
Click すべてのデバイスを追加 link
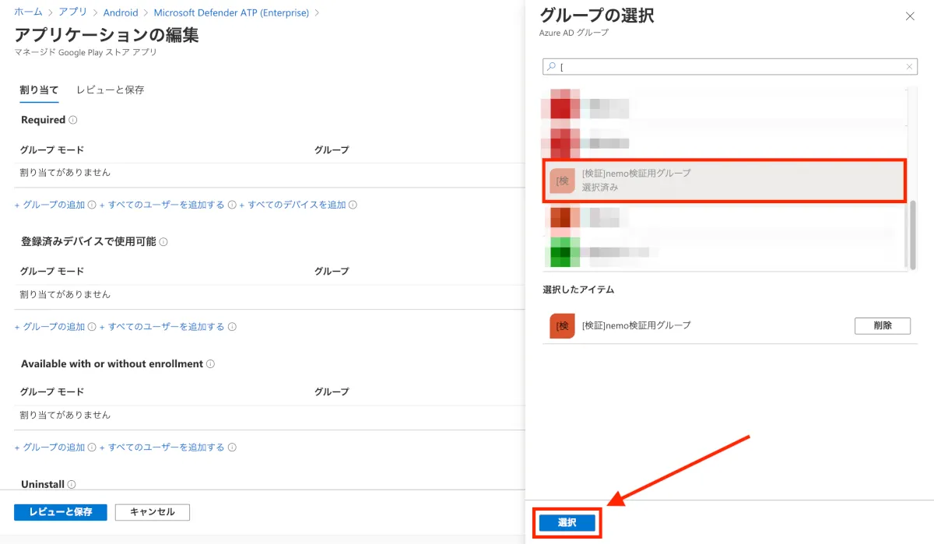pos(293,205)
